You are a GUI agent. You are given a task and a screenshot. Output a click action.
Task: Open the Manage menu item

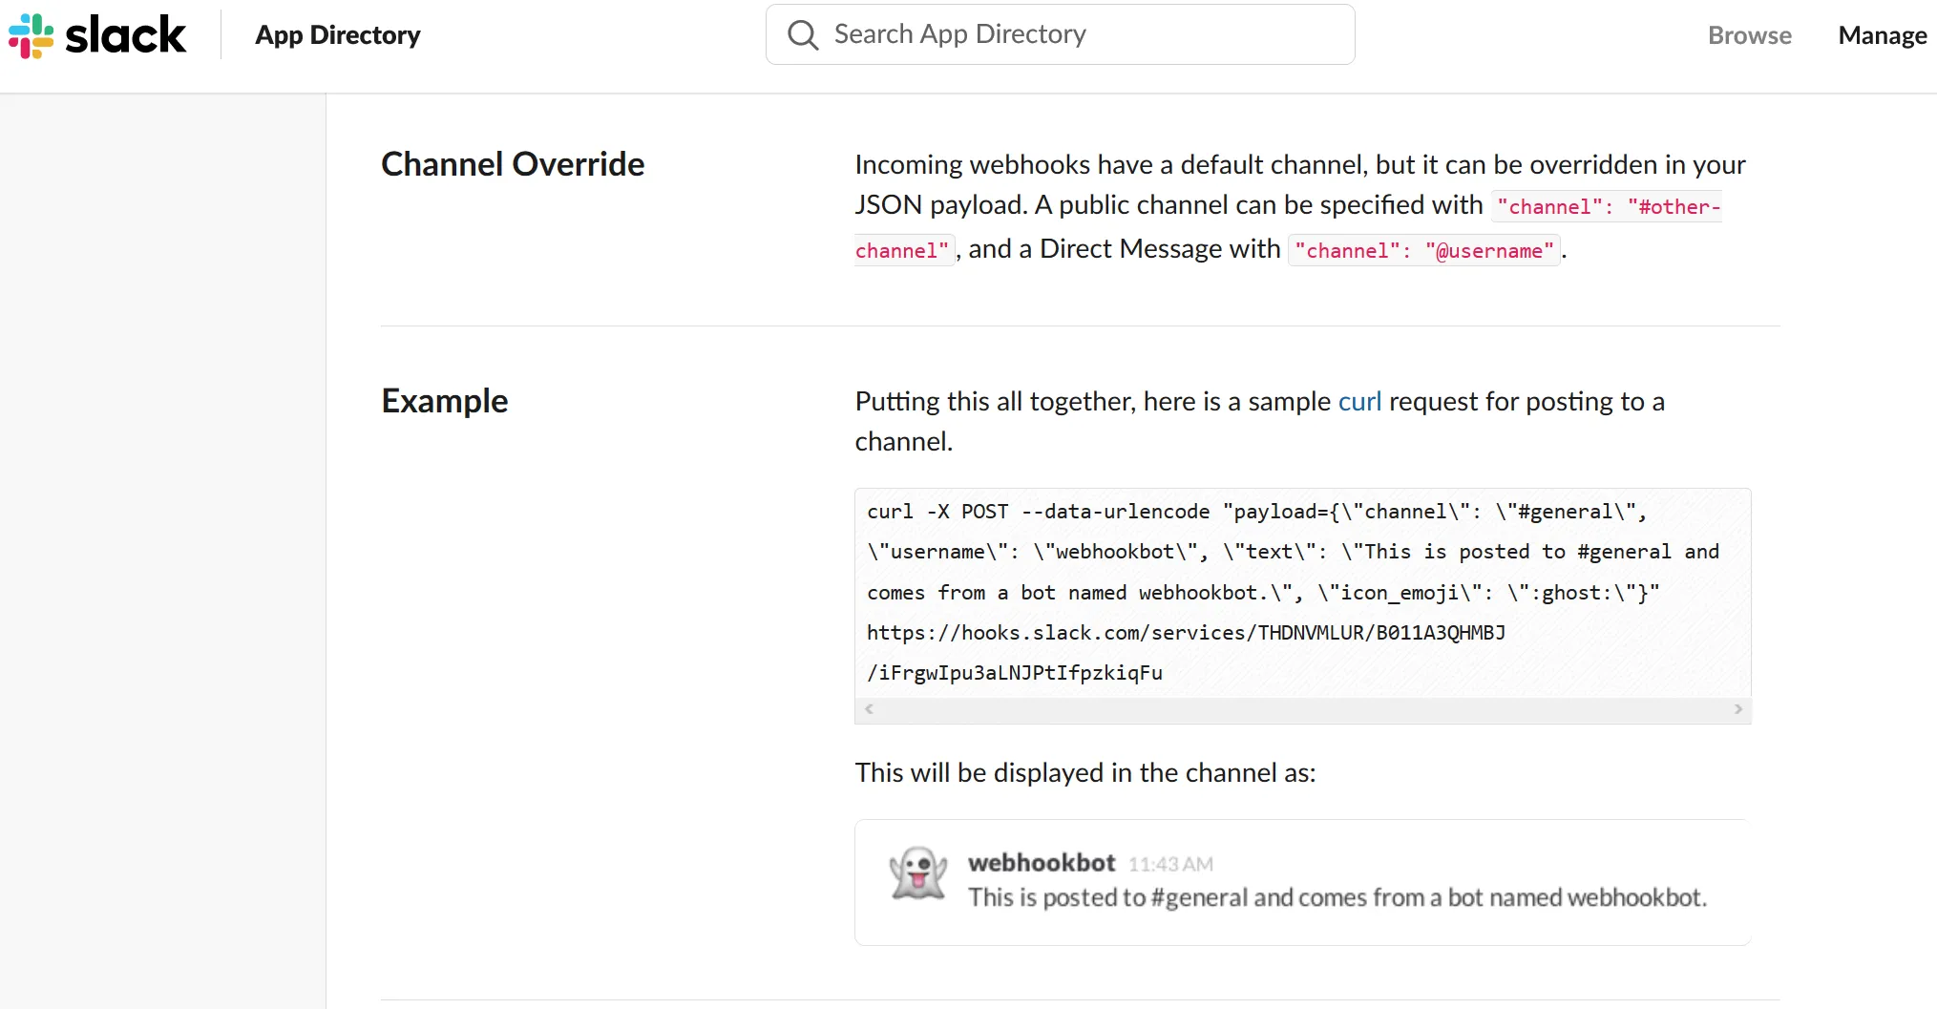pos(1882,35)
